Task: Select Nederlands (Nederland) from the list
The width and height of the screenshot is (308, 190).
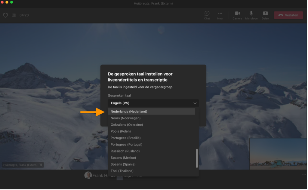Action: (x=129, y=112)
